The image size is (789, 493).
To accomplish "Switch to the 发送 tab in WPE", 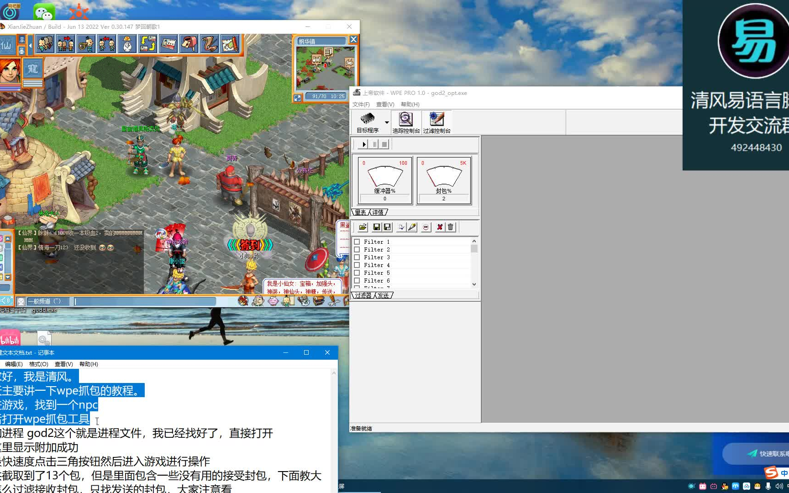I will [x=384, y=295].
